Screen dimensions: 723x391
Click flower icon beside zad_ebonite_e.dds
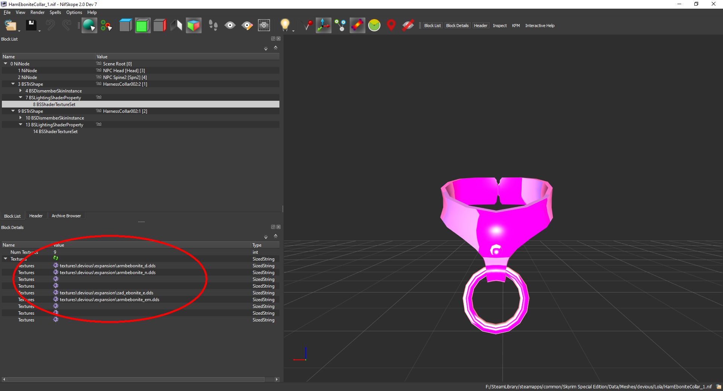coord(56,292)
